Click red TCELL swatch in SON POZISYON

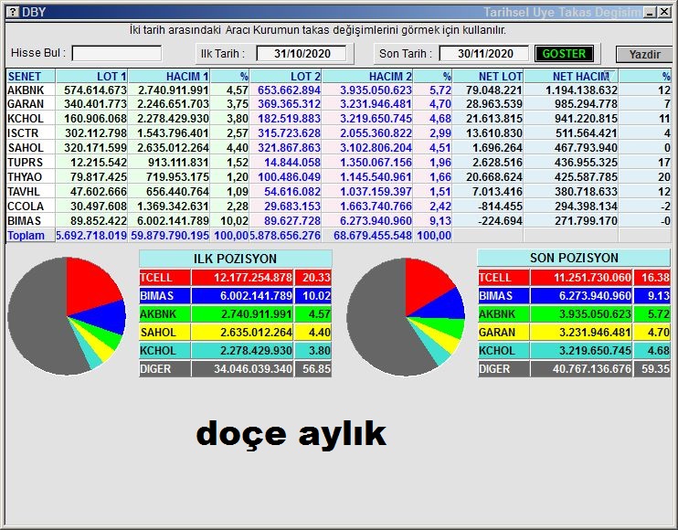(503, 278)
